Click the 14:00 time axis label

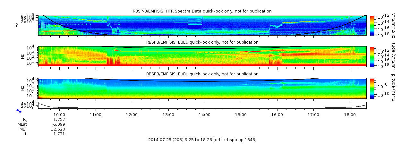coord(204,114)
